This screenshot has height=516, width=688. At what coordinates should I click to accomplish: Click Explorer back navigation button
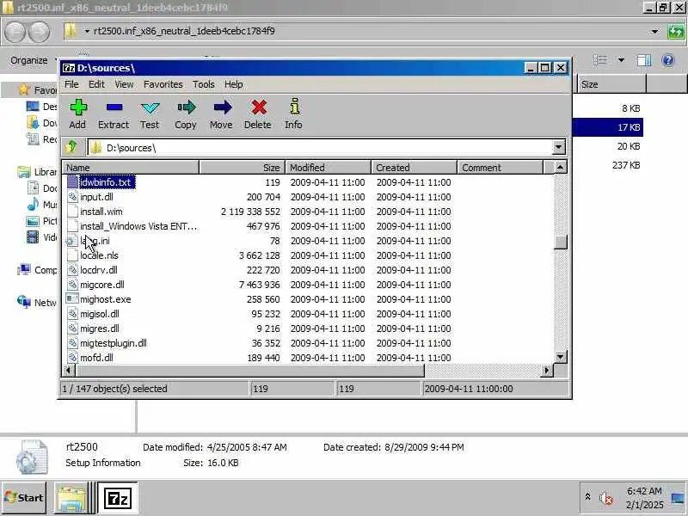click(15, 32)
